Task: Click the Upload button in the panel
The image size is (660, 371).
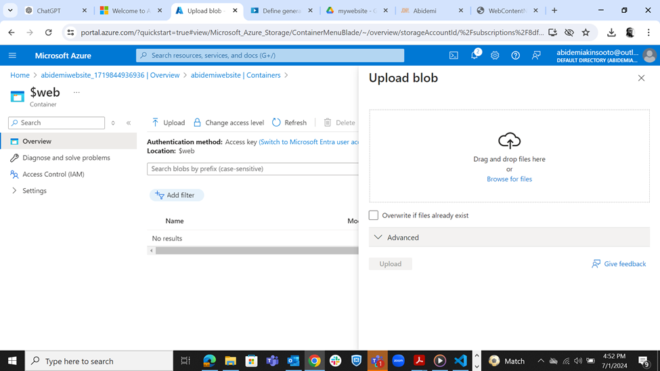Action: (390, 263)
